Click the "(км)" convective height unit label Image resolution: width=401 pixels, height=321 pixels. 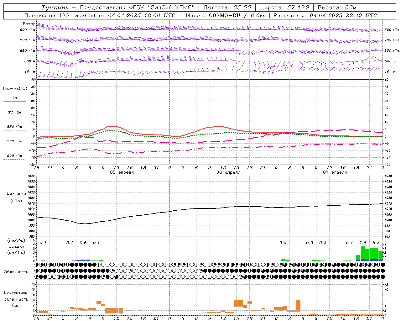tap(16, 305)
